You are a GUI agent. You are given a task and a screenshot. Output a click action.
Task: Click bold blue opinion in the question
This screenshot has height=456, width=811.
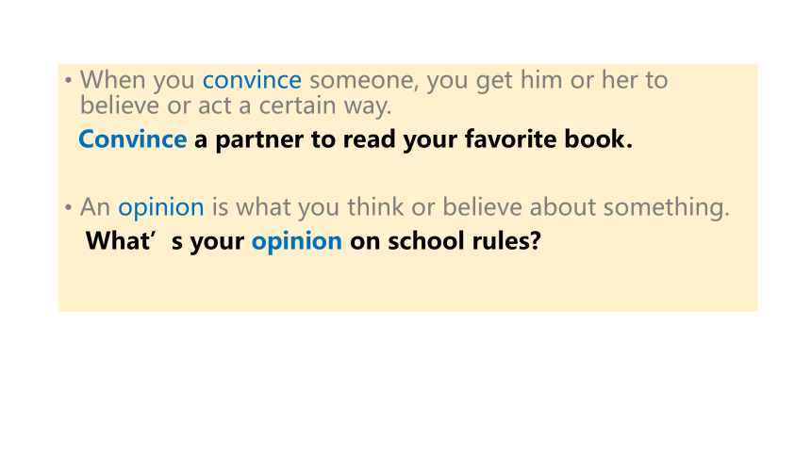point(297,242)
